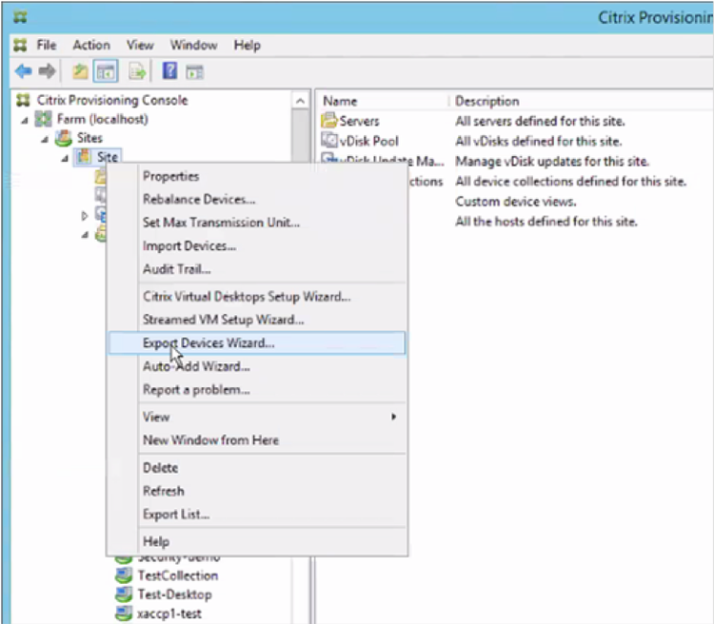This screenshot has height=624, width=714.
Task: Click the vDisk Pool icon in list
Action: coord(329,141)
